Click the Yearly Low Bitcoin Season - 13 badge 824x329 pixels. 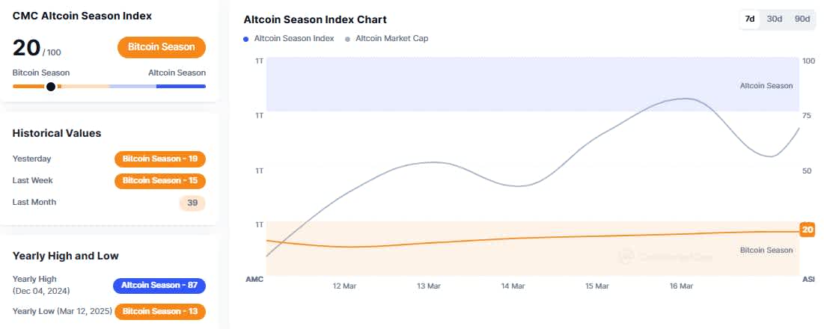coord(159,311)
